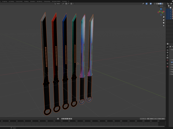Viewport: 173px width, 129px height.
Task: Toggle viewport gizmos display
Action: coord(147,4)
